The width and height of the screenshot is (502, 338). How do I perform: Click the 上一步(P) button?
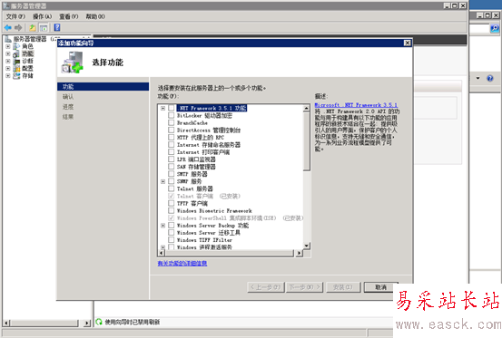point(266,287)
